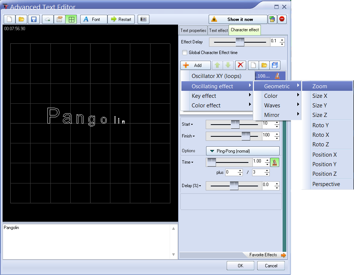Select Roto X effect

click(x=328, y=135)
